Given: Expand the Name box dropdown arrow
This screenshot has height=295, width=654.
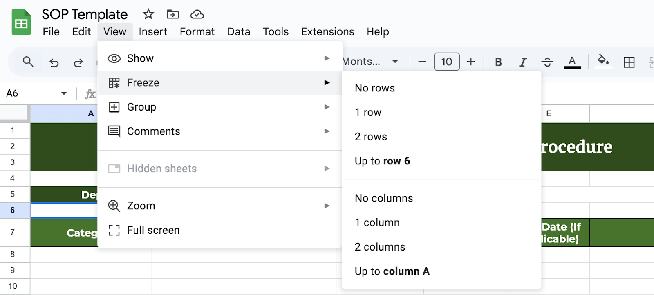Looking at the screenshot, I should [x=64, y=93].
